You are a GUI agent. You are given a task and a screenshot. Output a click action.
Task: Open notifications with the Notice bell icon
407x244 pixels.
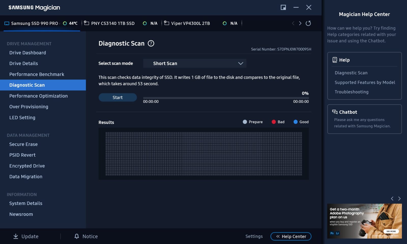click(77, 236)
